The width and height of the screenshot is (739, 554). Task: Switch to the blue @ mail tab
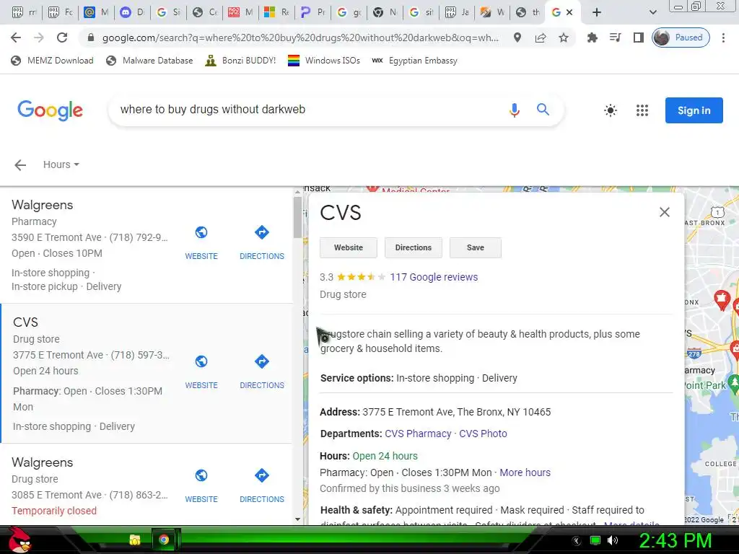click(x=96, y=13)
